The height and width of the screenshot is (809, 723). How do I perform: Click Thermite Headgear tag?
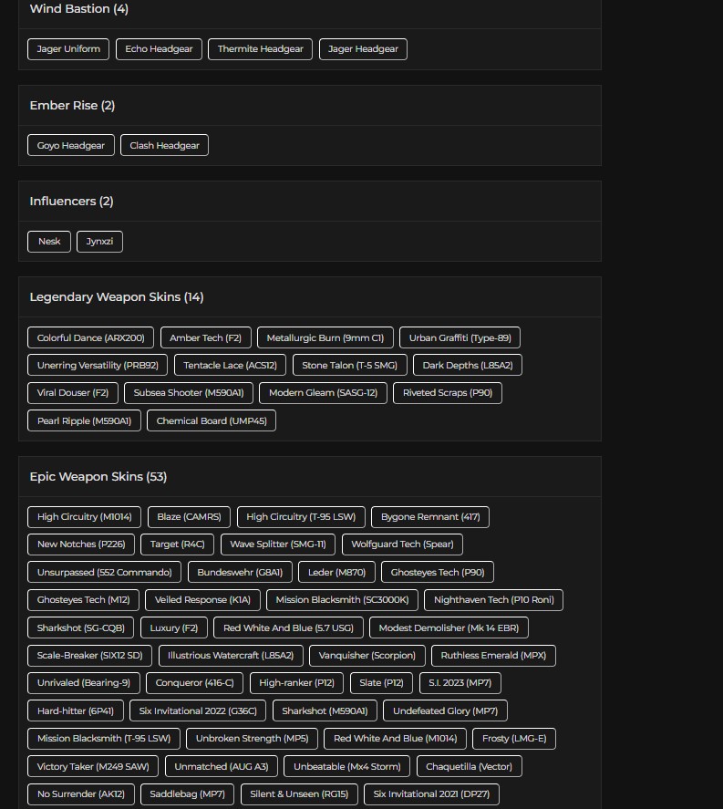(x=261, y=49)
